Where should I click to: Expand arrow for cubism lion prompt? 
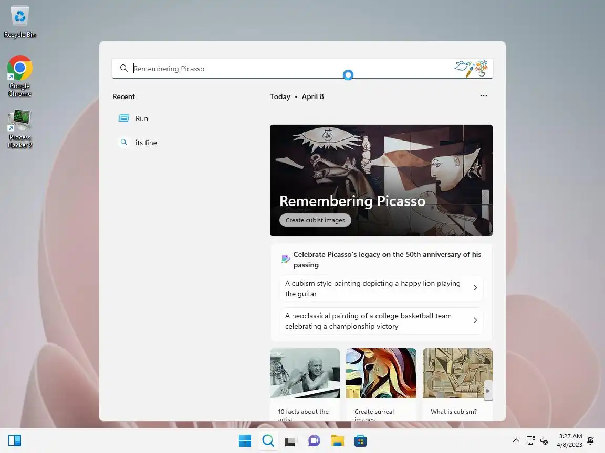475,288
